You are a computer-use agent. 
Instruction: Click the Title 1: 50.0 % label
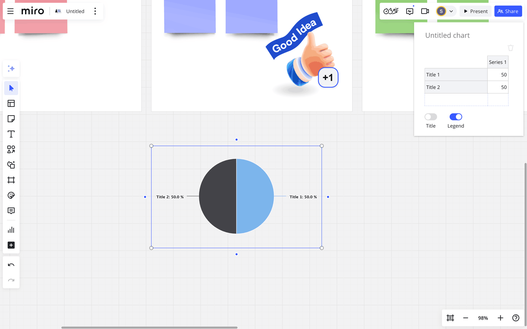[x=303, y=197]
